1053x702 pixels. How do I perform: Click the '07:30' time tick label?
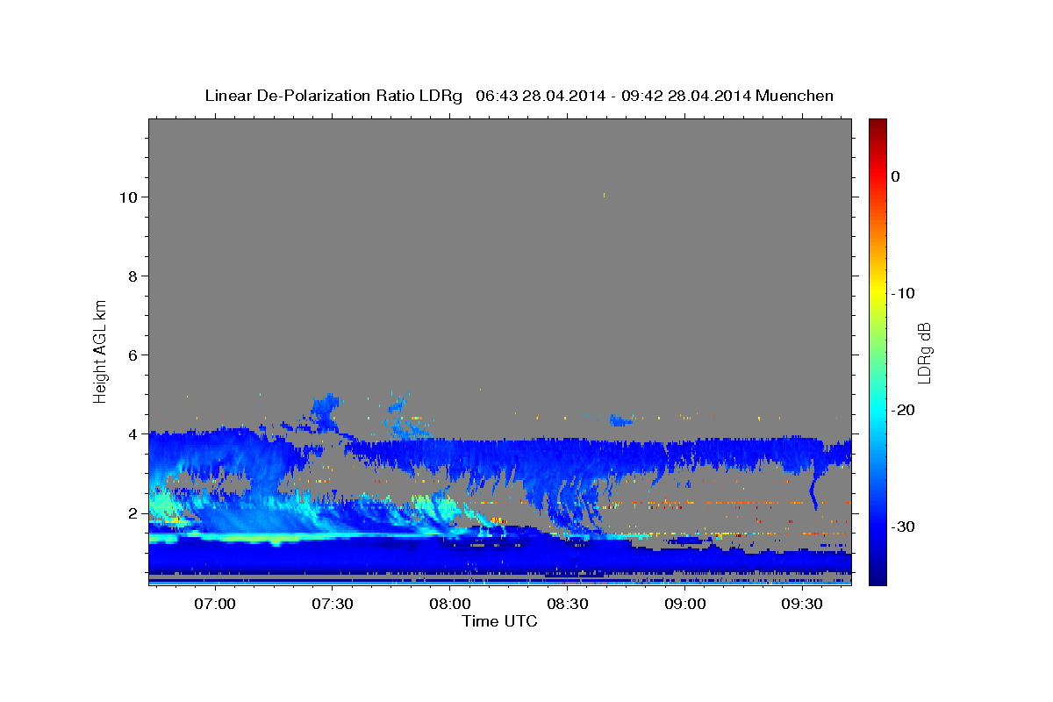(332, 604)
